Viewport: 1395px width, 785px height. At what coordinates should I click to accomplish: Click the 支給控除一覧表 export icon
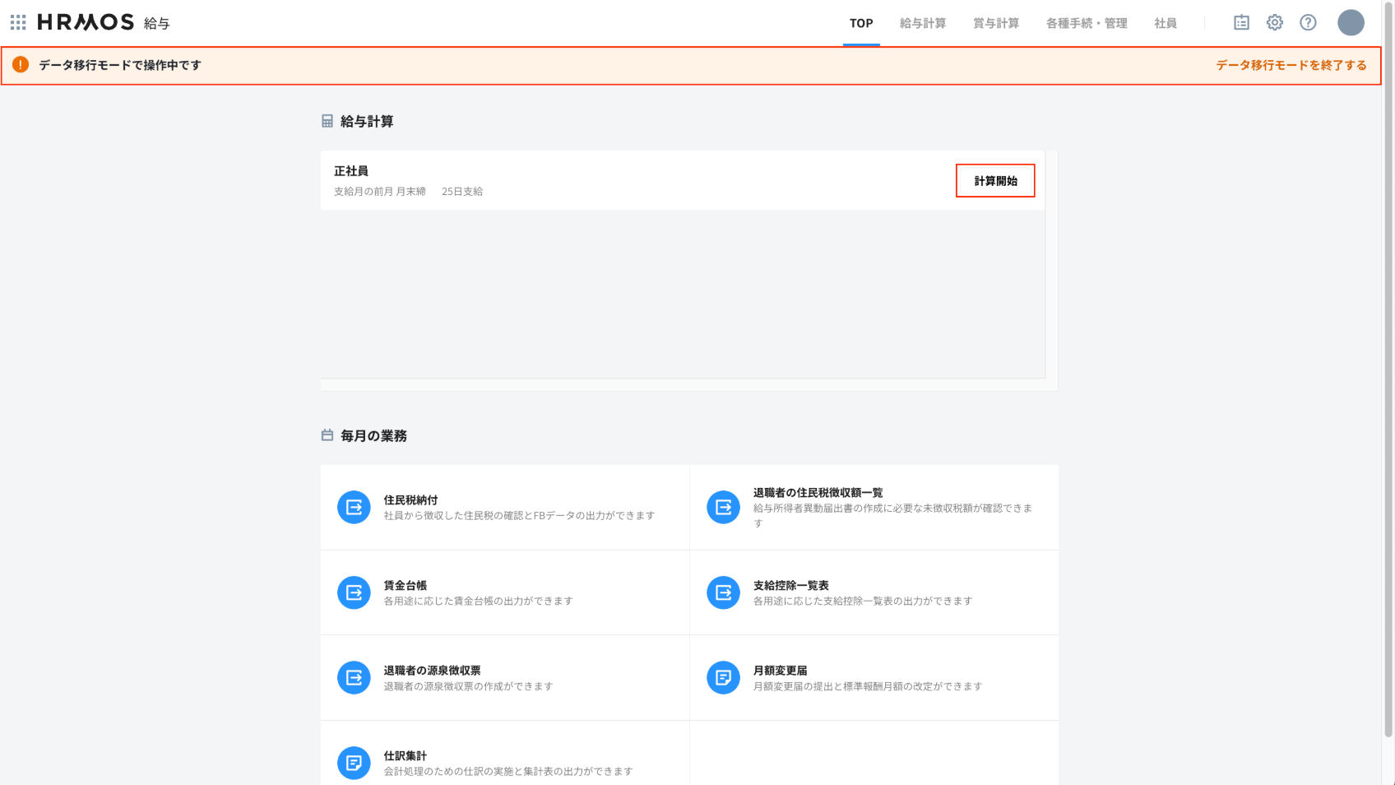[723, 592]
